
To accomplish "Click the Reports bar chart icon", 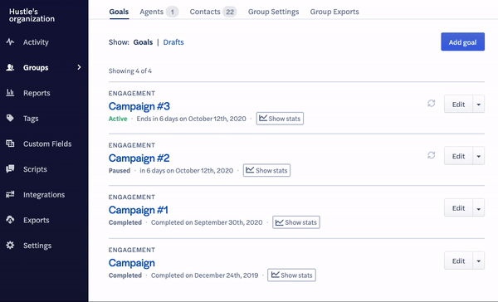I will tap(10, 93).
